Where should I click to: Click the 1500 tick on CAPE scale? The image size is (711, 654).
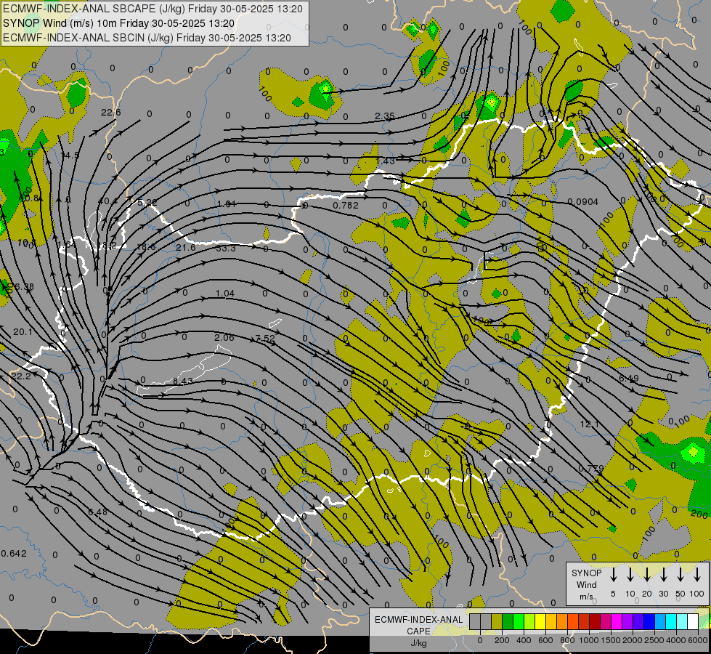(611, 640)
